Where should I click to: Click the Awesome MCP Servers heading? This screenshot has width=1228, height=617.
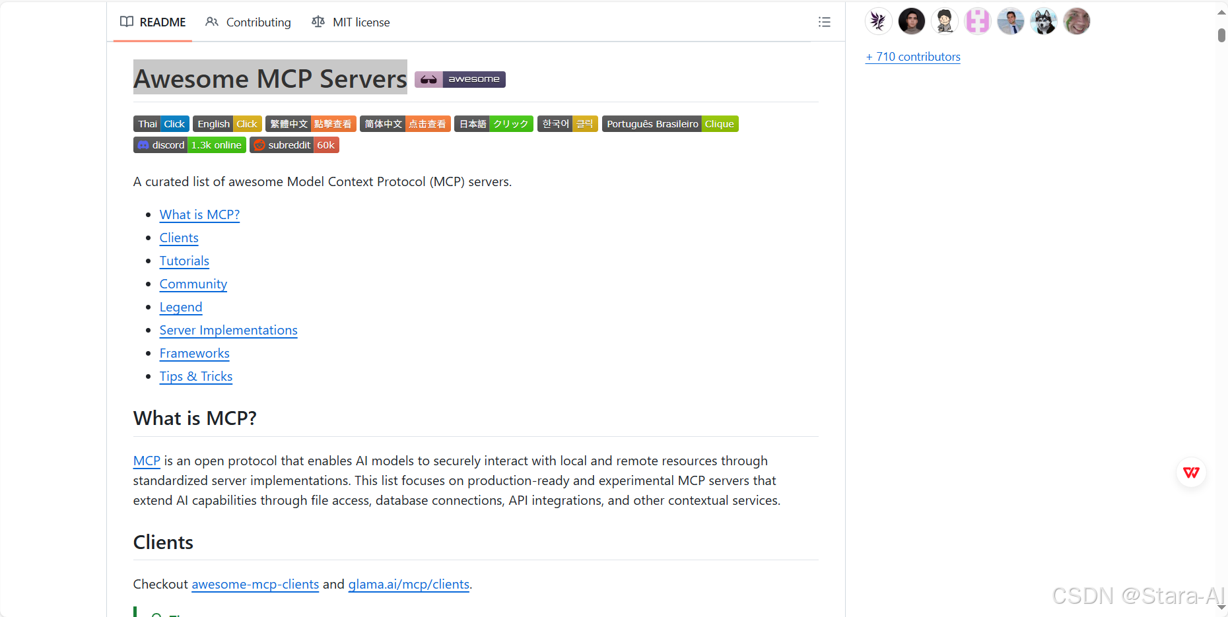[270, 79]
